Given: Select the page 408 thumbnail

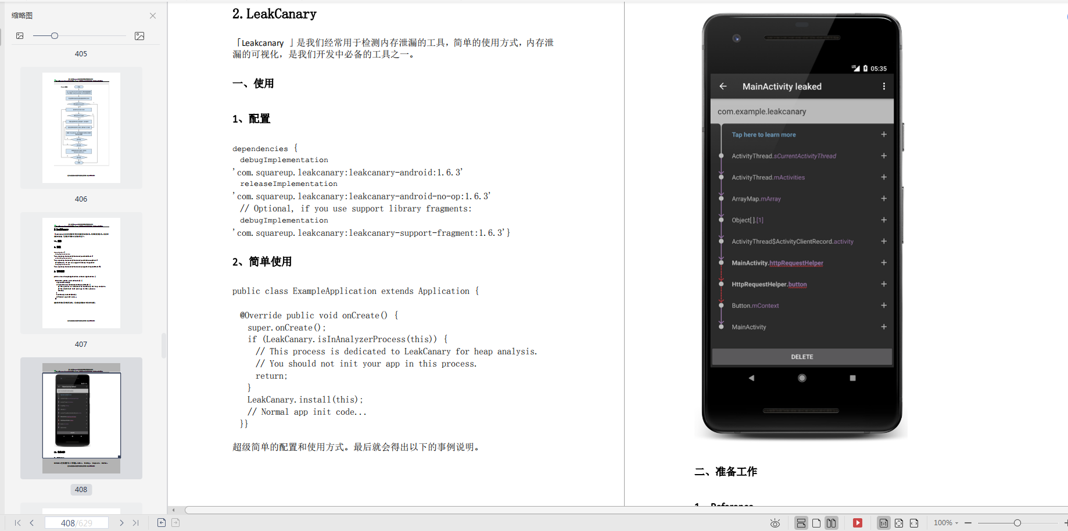Looking at the screenshot, I should [x=81, y=418].
